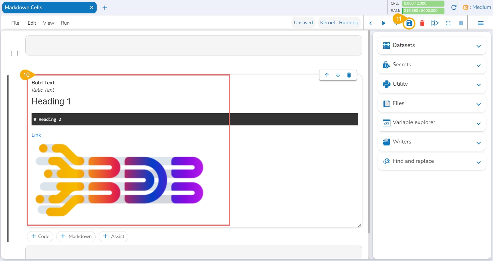Viewport: 493px width, 261px height.
Task: Click the Find and replace icon
Action: [387, 161]
